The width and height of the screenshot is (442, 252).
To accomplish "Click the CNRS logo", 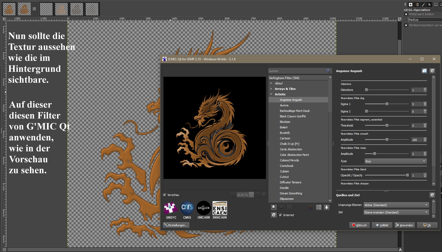I will coord(187,210).
